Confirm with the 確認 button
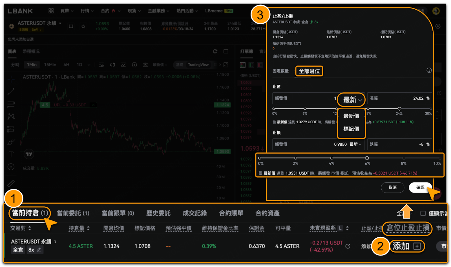Viewport: 451px width, 267px height. click(x=420, y=187)
